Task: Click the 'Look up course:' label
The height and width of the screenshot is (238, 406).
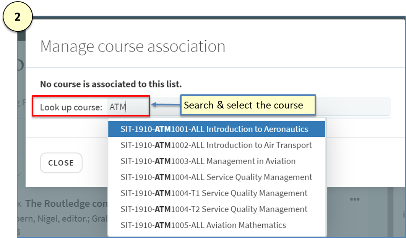Action: (71, 107)
